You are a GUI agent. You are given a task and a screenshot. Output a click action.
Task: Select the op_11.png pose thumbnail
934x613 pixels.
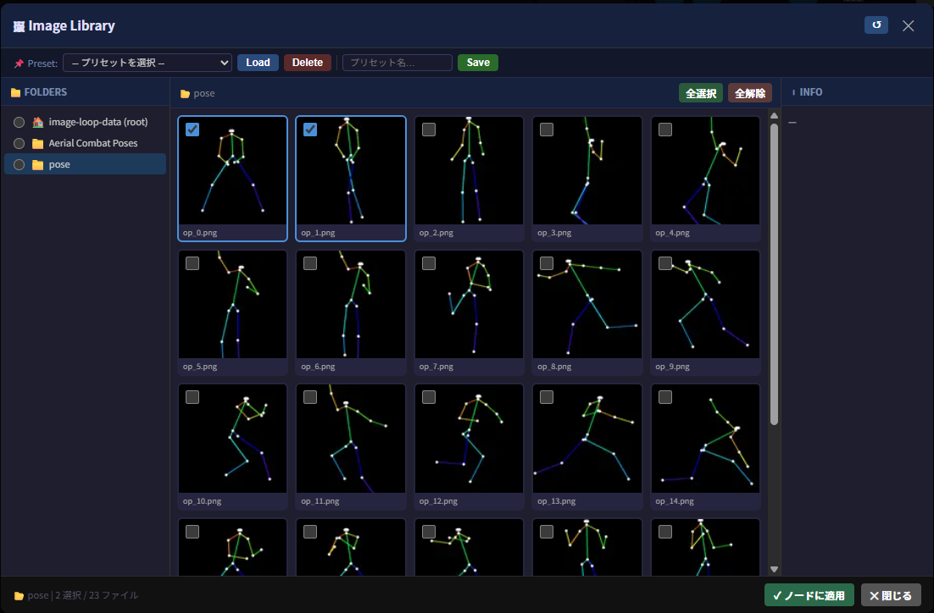pos(351,439)
